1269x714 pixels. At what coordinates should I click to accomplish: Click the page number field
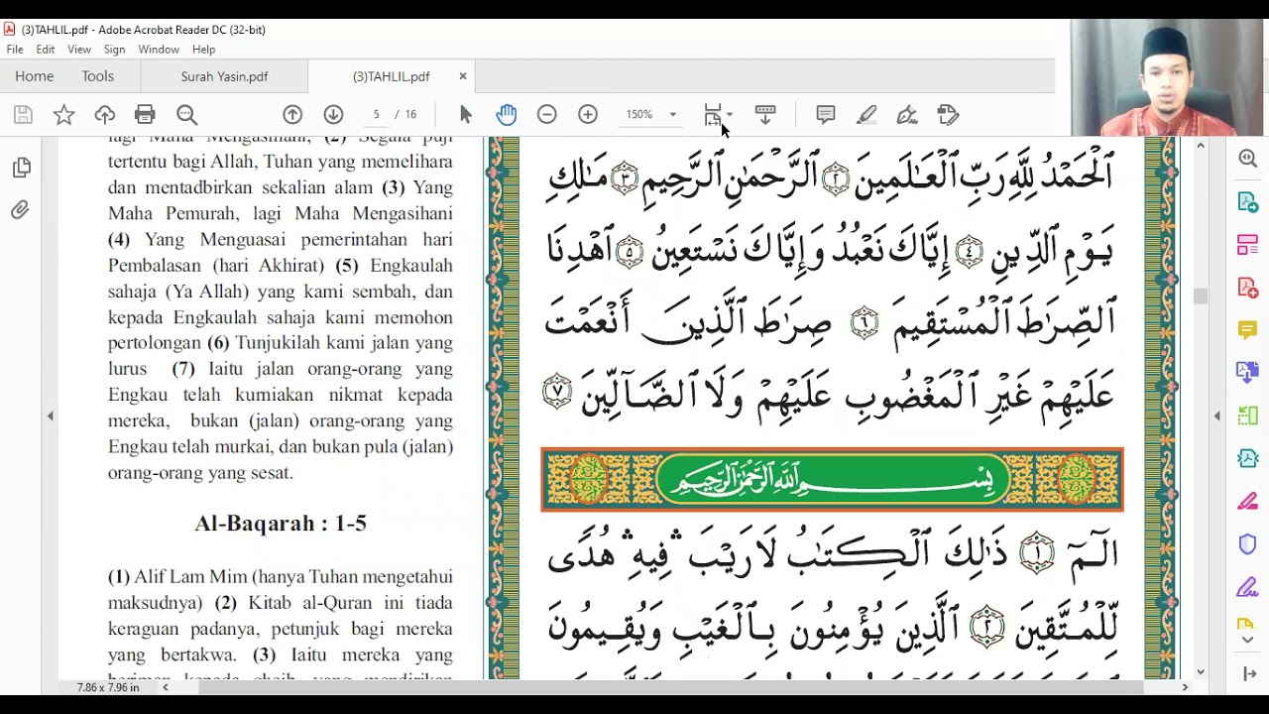376,115
